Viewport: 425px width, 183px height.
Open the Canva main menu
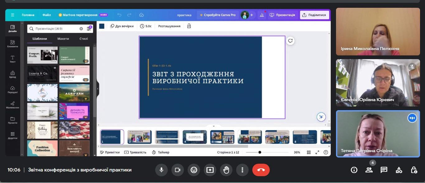[13, 15]
